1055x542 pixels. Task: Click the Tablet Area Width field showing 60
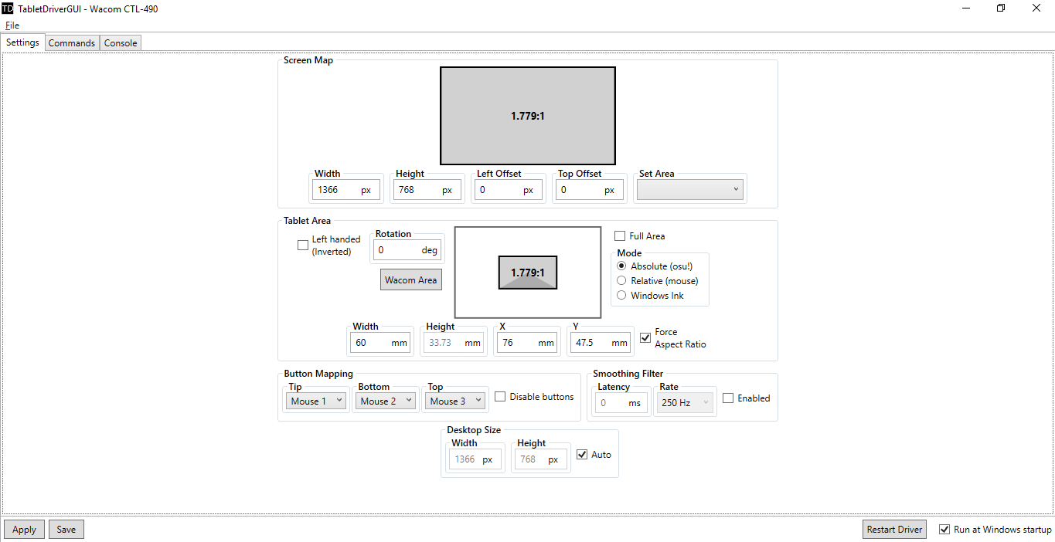(380, 342)
